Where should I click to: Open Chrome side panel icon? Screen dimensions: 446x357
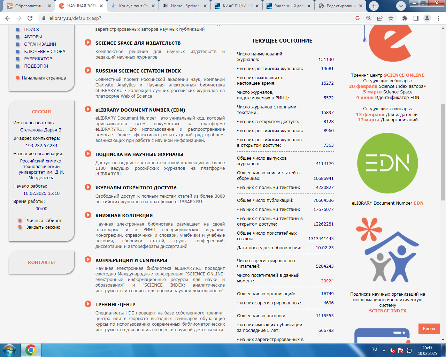tap(416, 18)
